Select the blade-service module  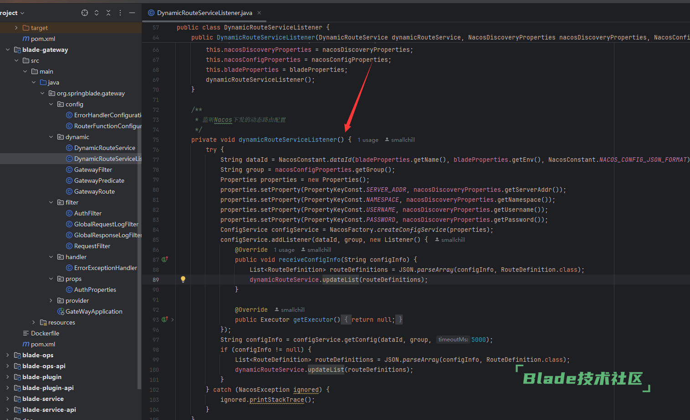click(x=39, y=399)
